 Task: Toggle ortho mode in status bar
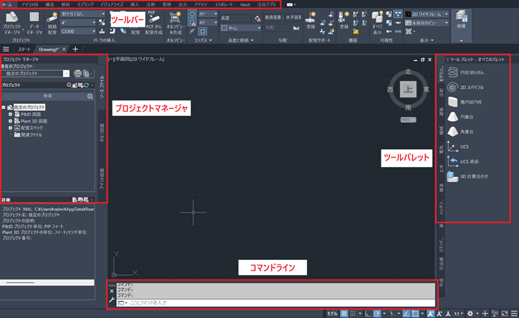368,314
